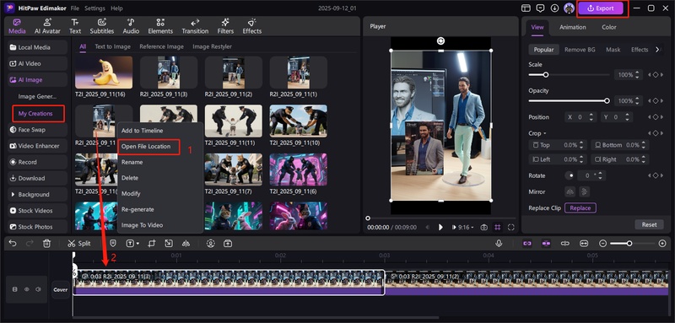Toggle track visibility eye icon
Viewport: 675px width, 323px height.
[27, 289]
